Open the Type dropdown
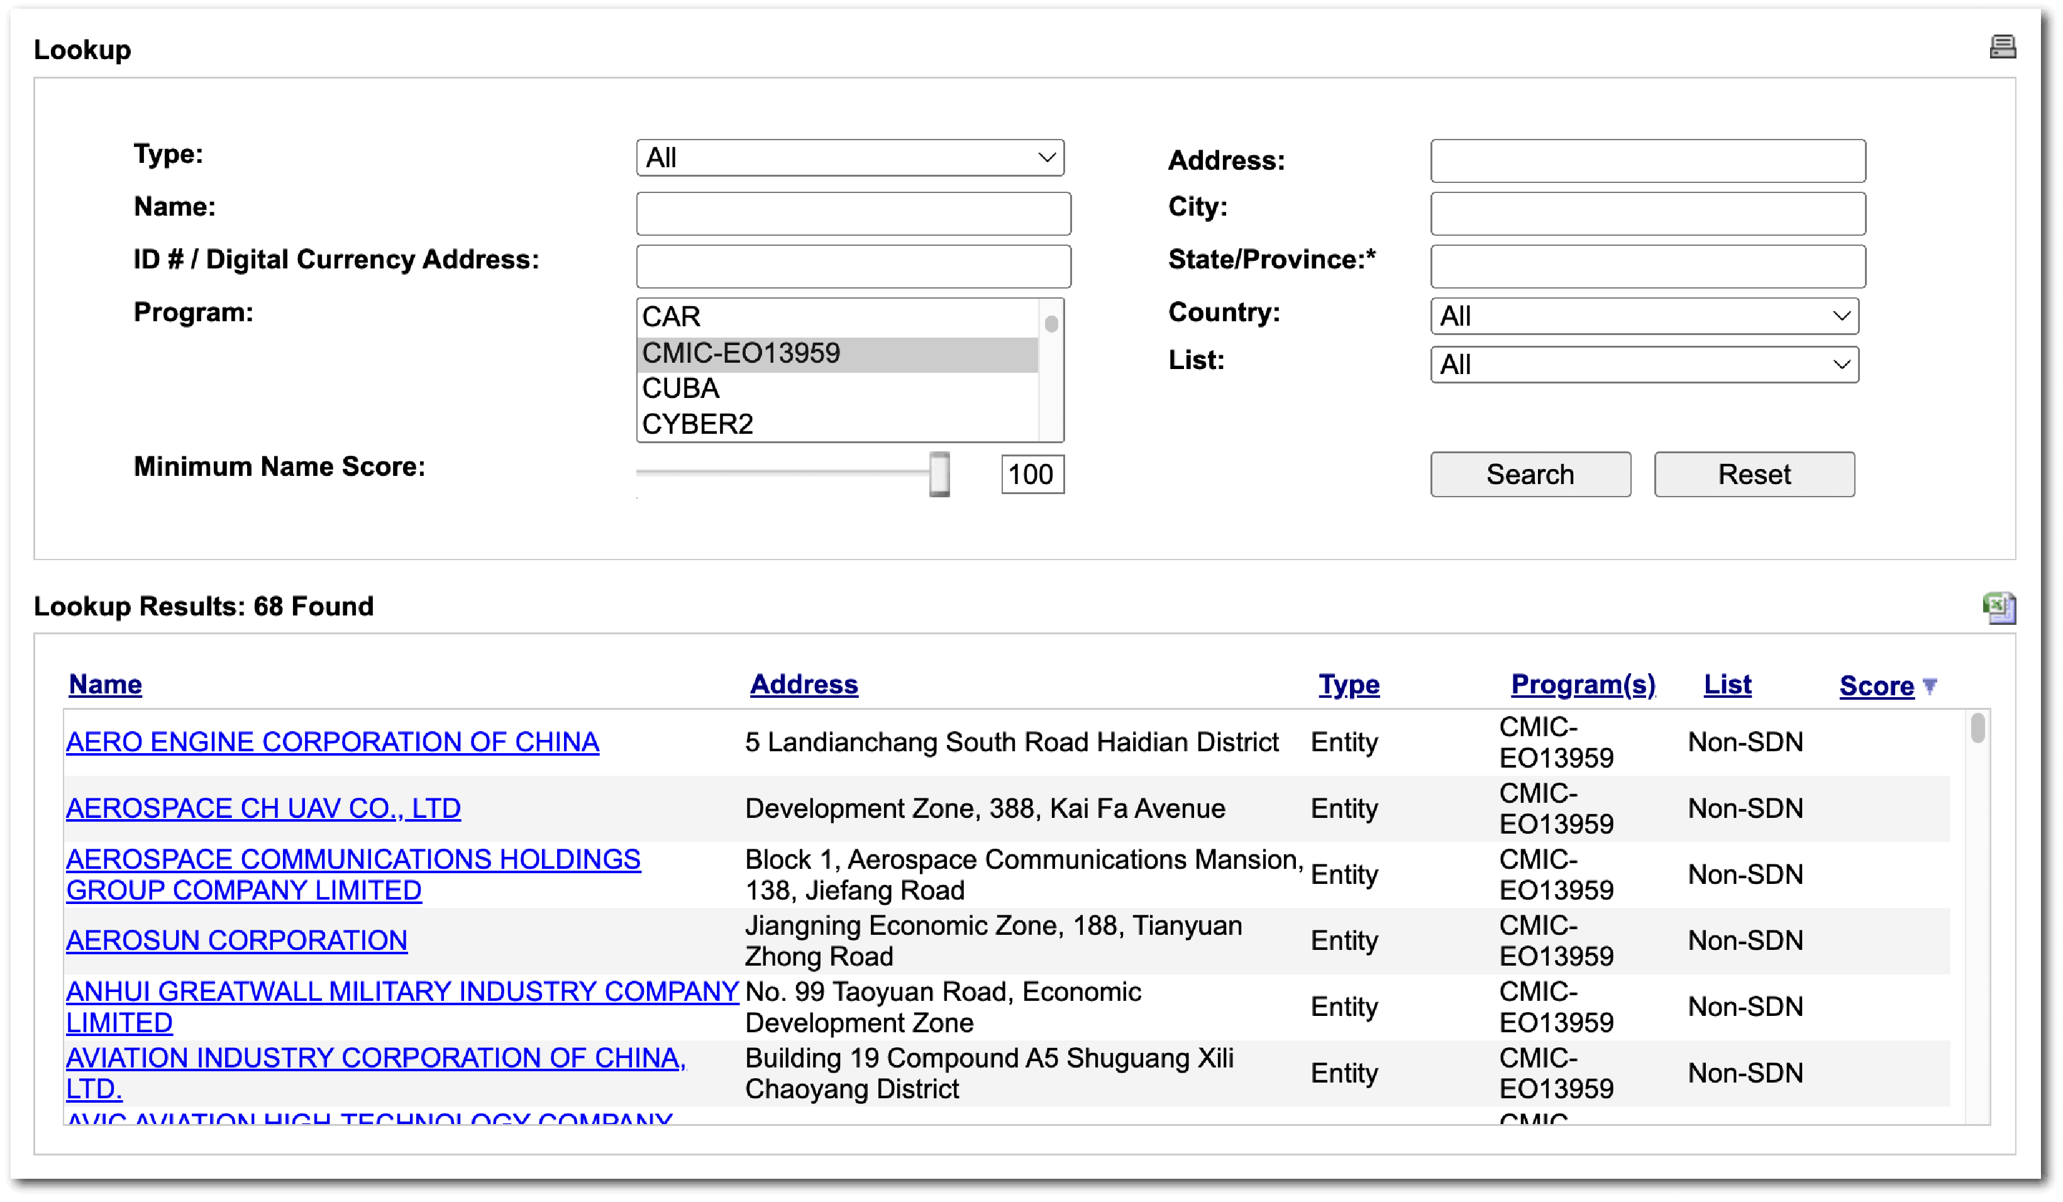Viewport: 2063px width, 1202px height. pos(849,158)
